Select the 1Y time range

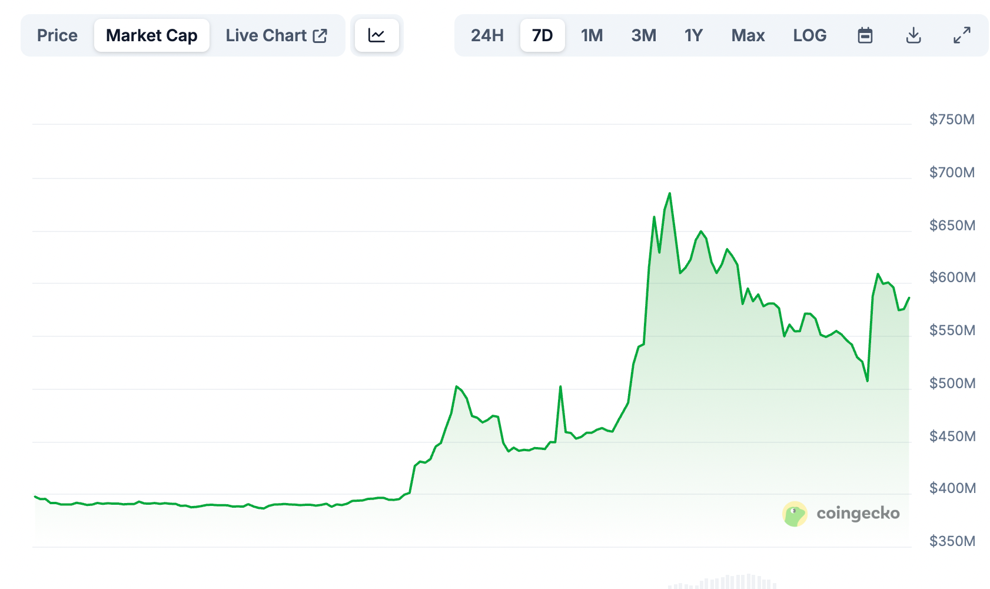693,35
